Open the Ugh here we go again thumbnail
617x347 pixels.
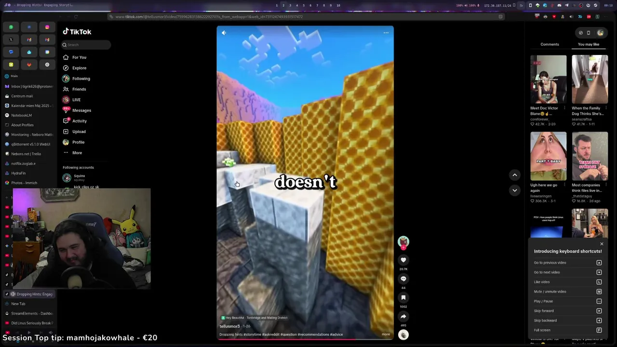pyautogui.click(x=549, y=156)
